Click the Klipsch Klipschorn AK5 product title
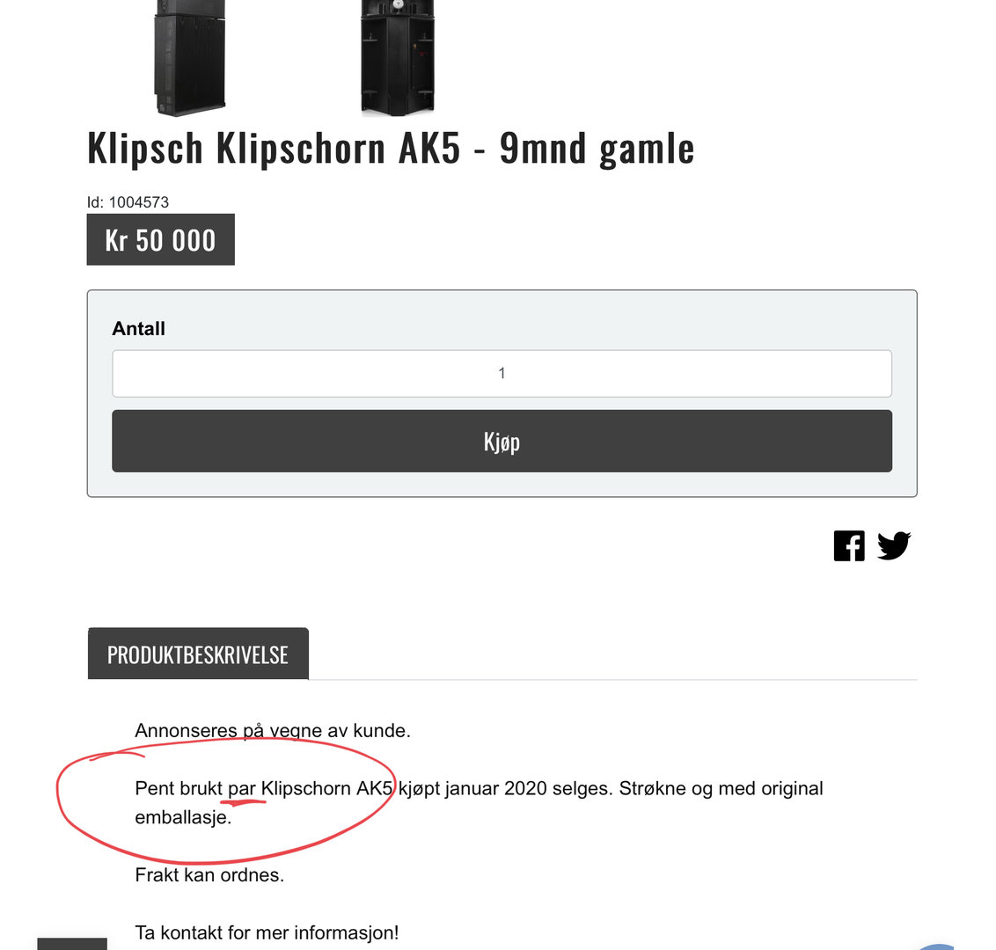The width and height of the screenshot is (996, 950). click(391, 148)
